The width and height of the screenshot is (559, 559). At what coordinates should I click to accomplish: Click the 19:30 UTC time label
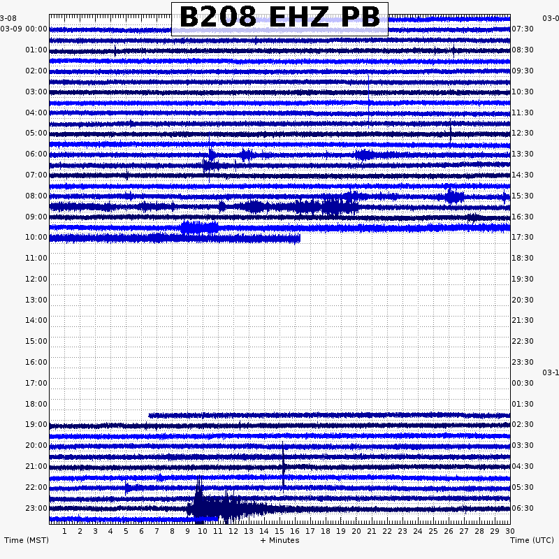[x=523, y=279]
